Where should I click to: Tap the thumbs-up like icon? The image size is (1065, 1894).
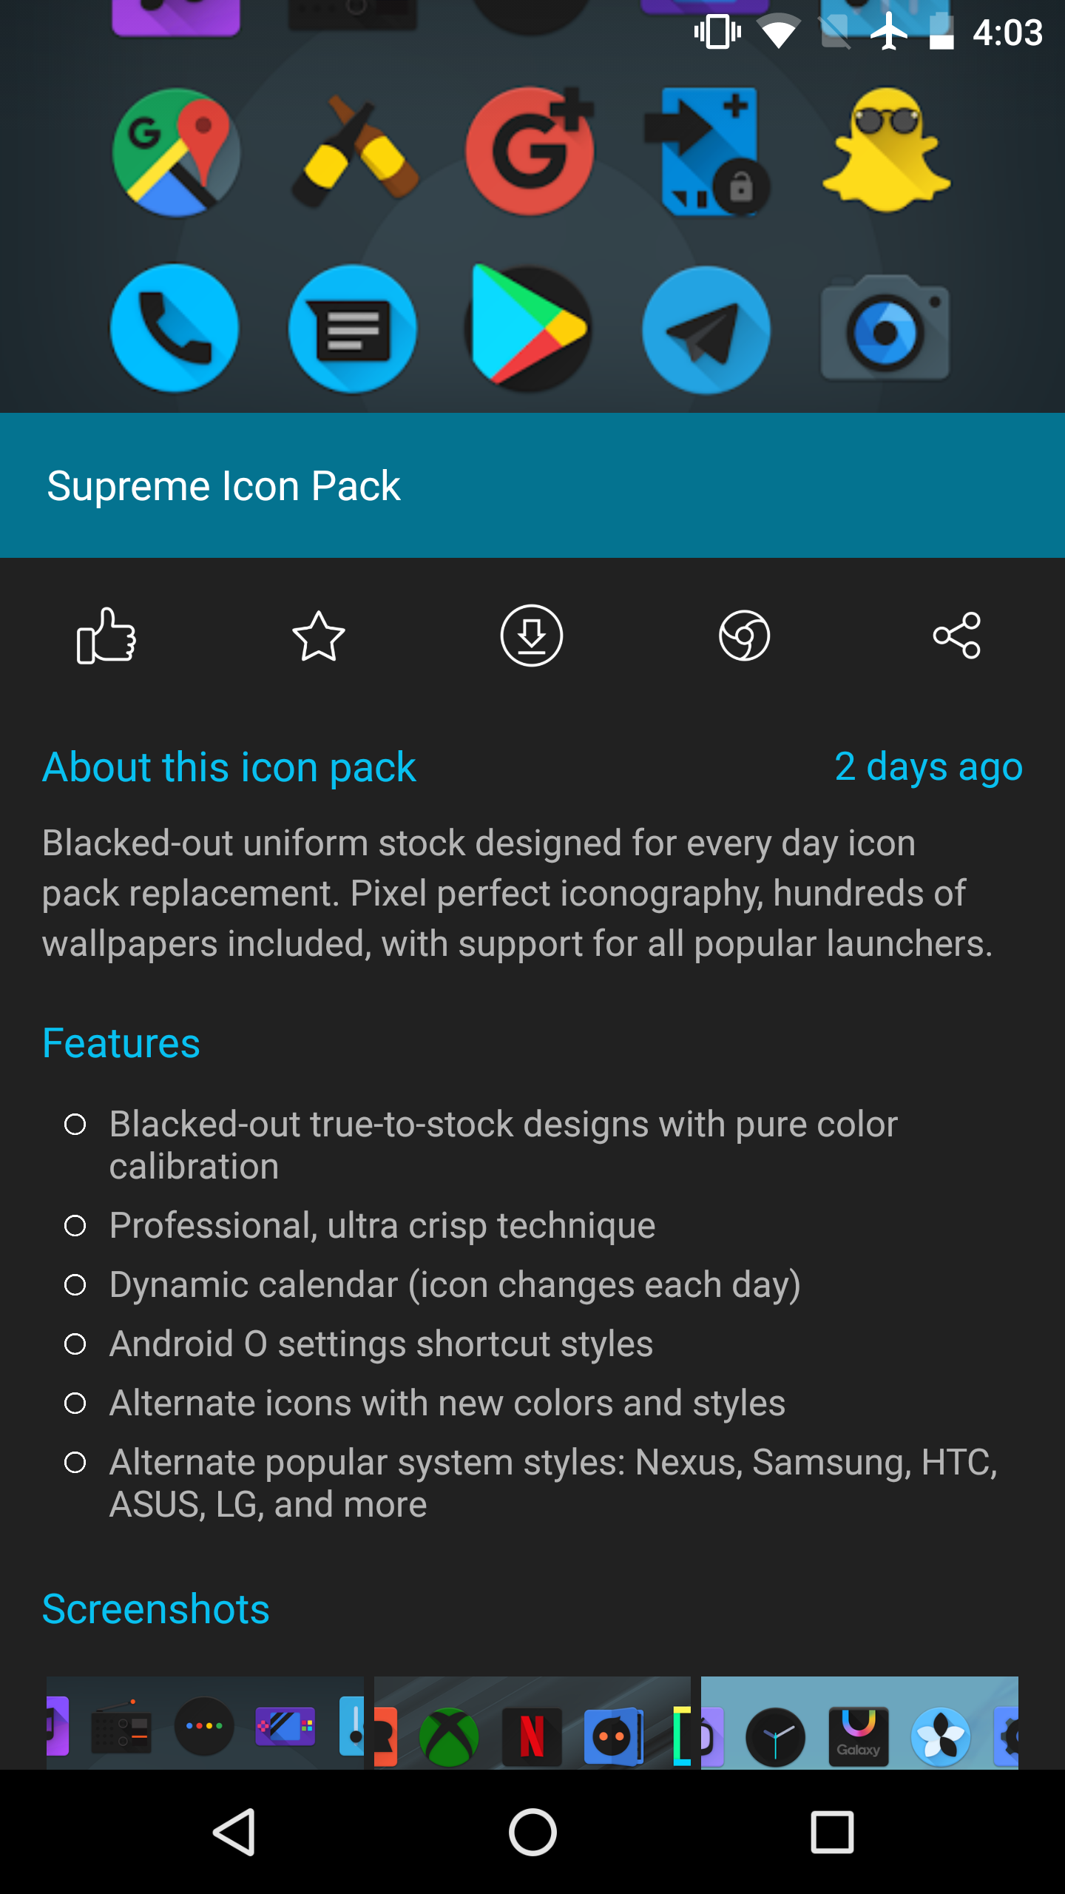coord(106,636)
